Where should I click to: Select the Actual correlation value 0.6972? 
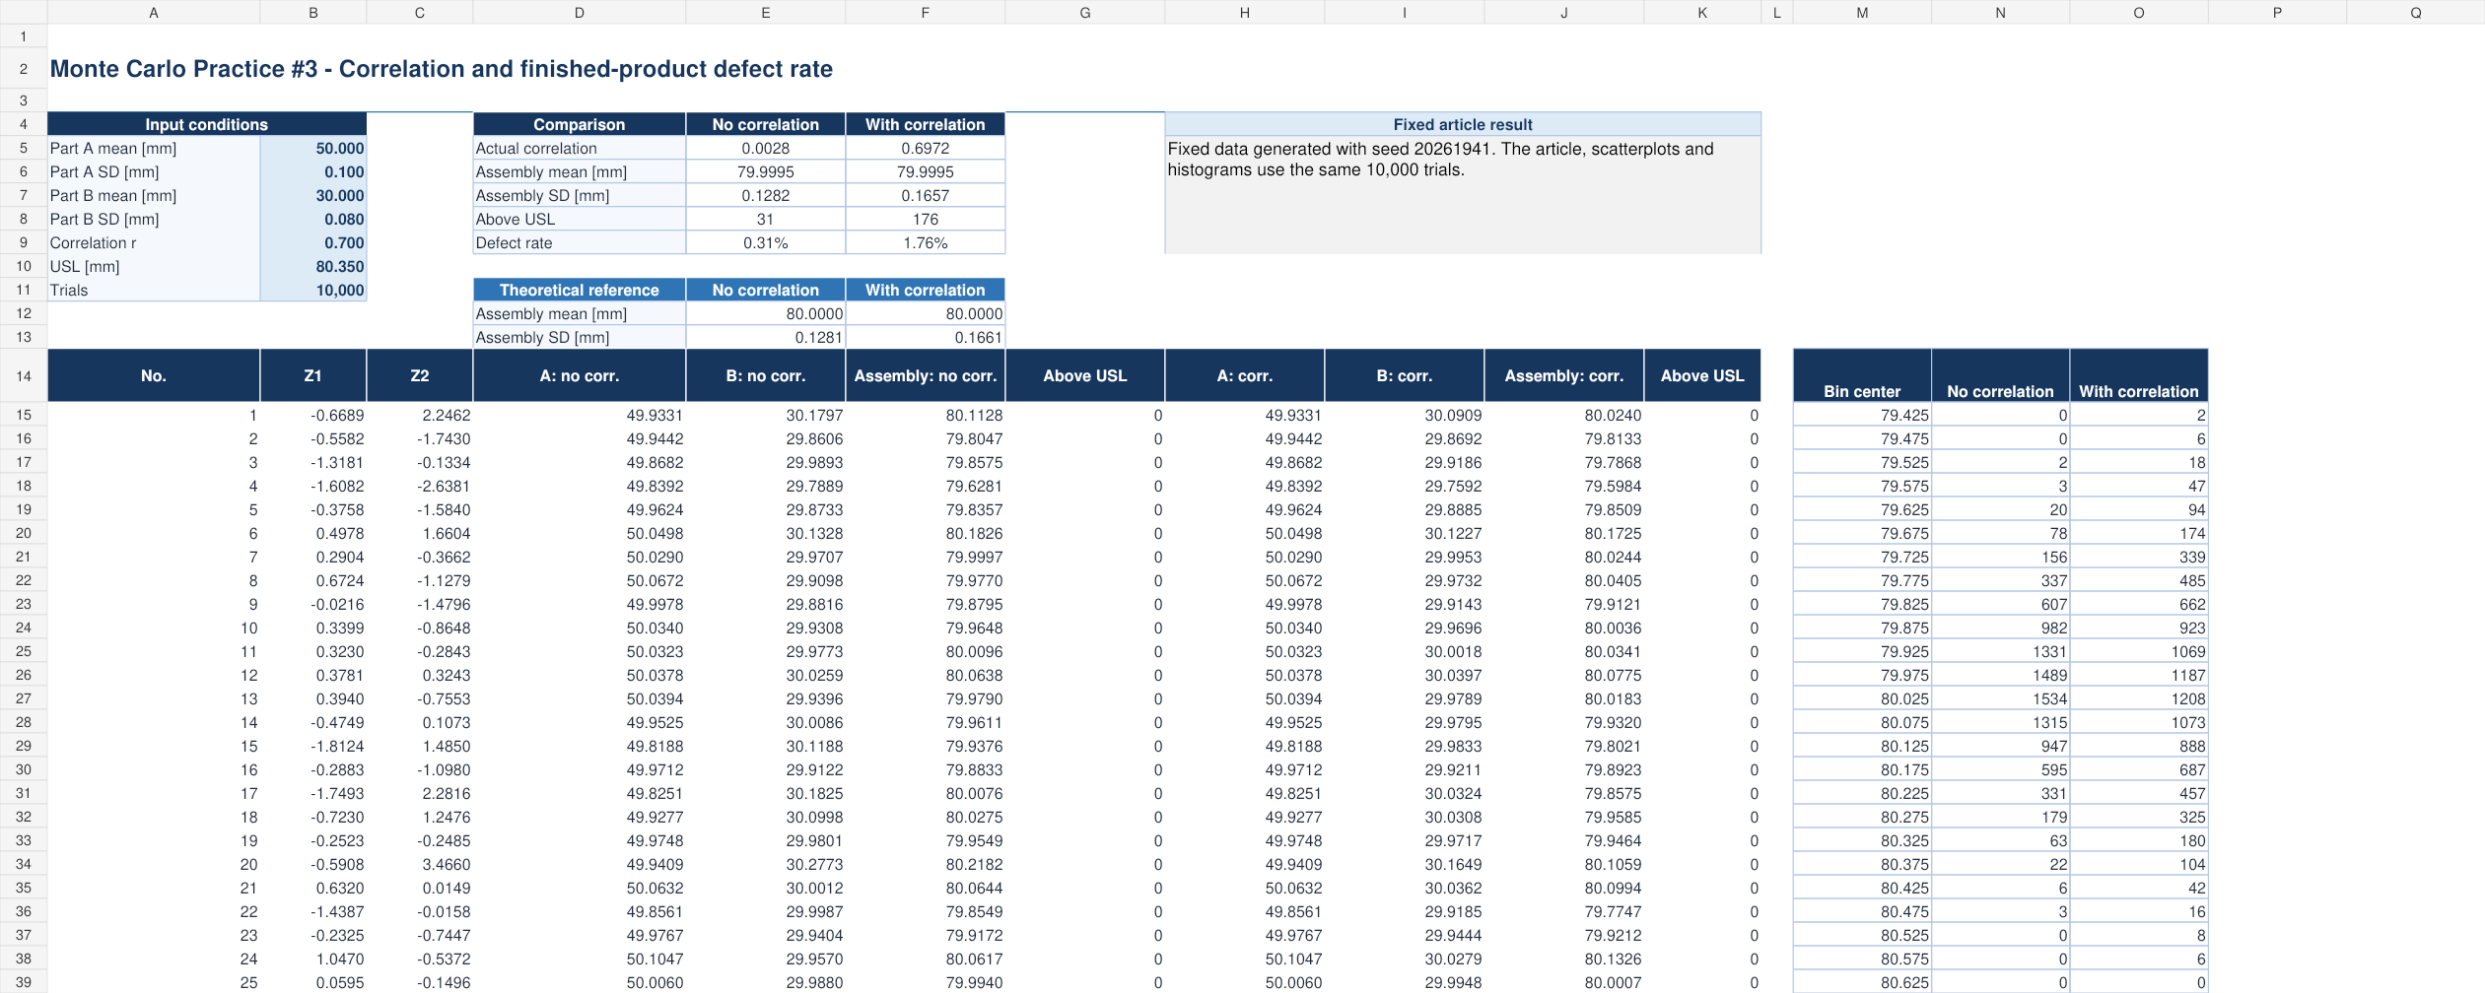925,148
